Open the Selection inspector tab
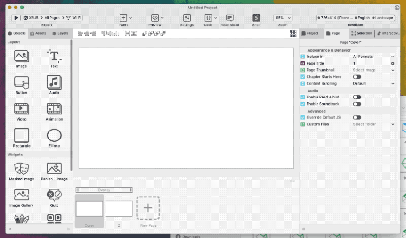Image resolution: width=406 pixels, height=238 pixels. [x=362, y=33]
